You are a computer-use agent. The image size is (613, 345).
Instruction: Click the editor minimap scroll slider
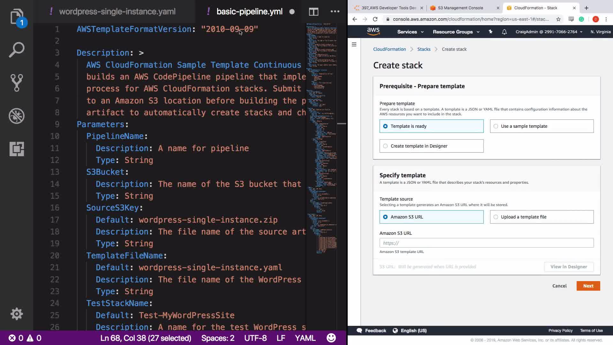[x=342, y=124]
